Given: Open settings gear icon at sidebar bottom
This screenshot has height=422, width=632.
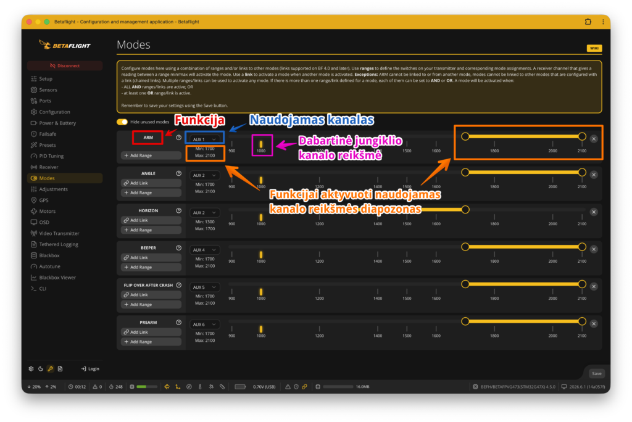Looking at the screenshot, I should 31,368.
